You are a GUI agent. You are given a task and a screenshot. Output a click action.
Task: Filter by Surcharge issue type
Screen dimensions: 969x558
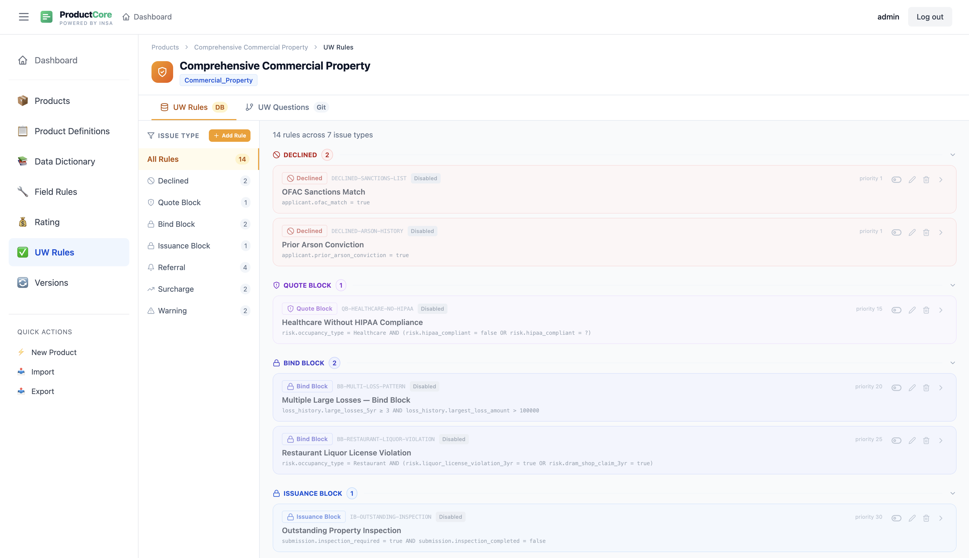point(198,289)
